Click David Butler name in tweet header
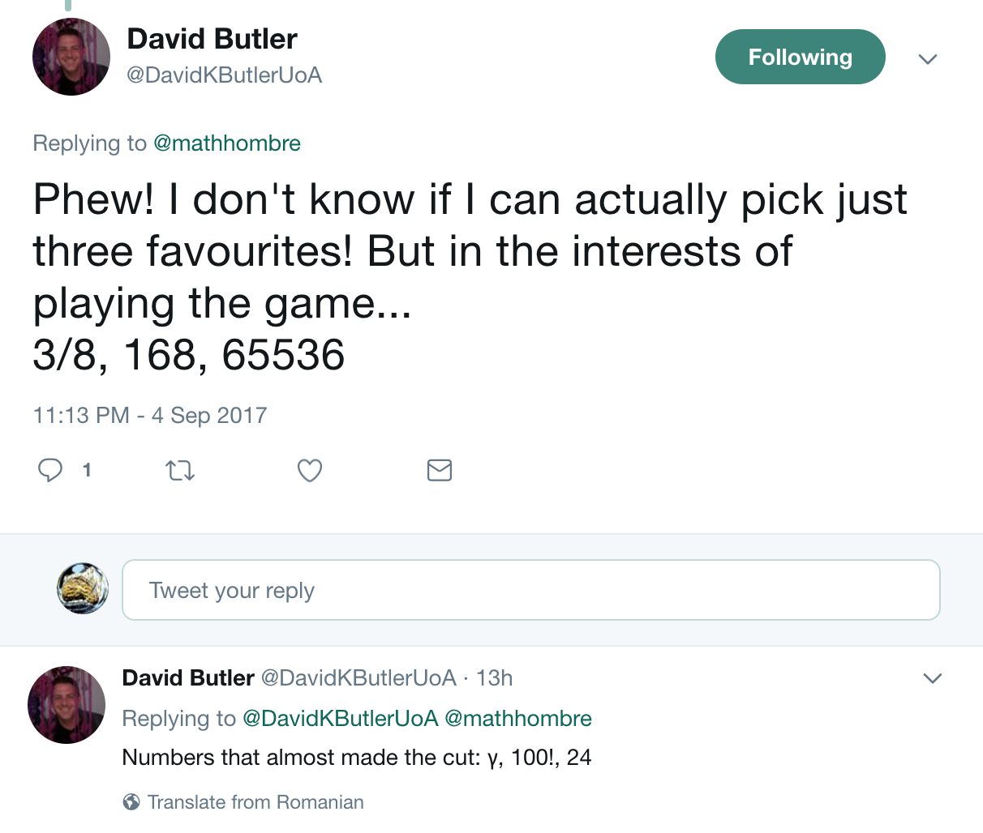Screen dimensions: 983x833 click(212, 39)
